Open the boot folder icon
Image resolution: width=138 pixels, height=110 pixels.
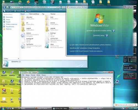[x=47, y=18]
